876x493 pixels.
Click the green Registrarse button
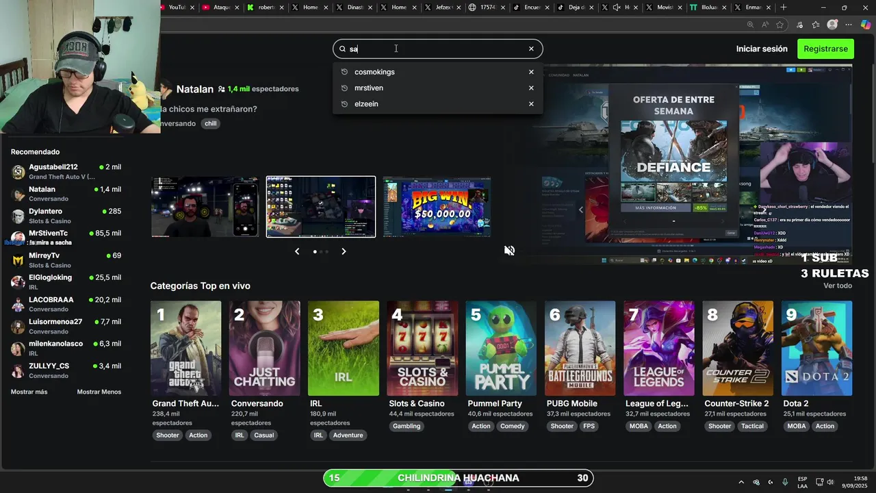coord(825,49)
